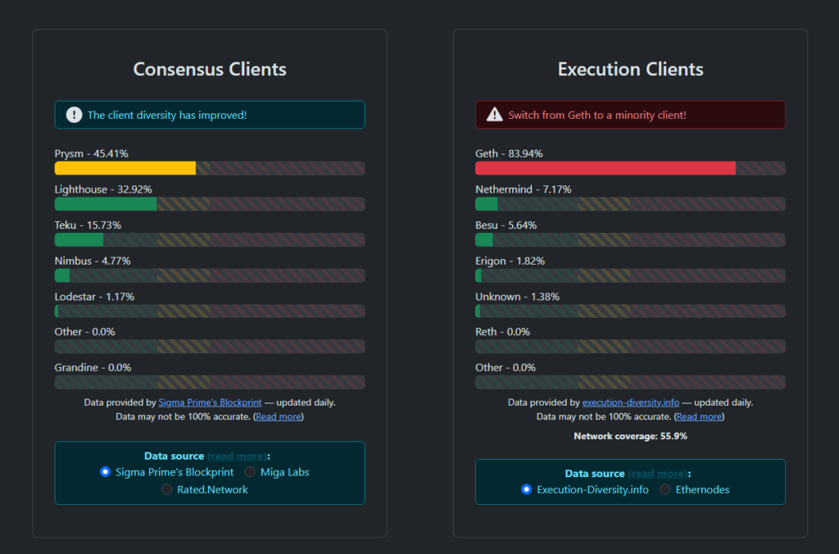Viewport: 839px width, 554px height.
Task: Click 'The client diversity has improved!' message
Action: click(167, 115)
